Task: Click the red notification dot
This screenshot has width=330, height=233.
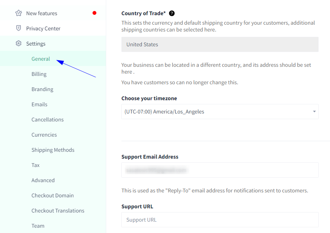Action: point(94,13)
